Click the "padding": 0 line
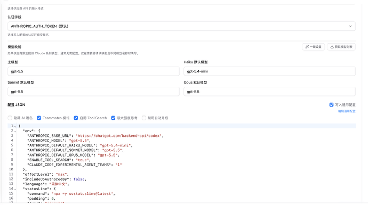Viewport: 368px width, 205px height. pos(41,199)
